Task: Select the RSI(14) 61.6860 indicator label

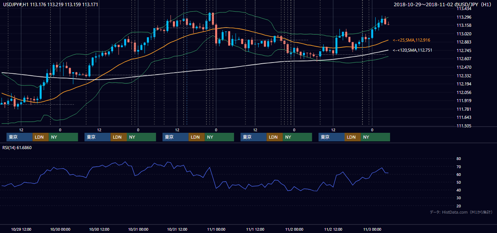Action: [17, 148]
